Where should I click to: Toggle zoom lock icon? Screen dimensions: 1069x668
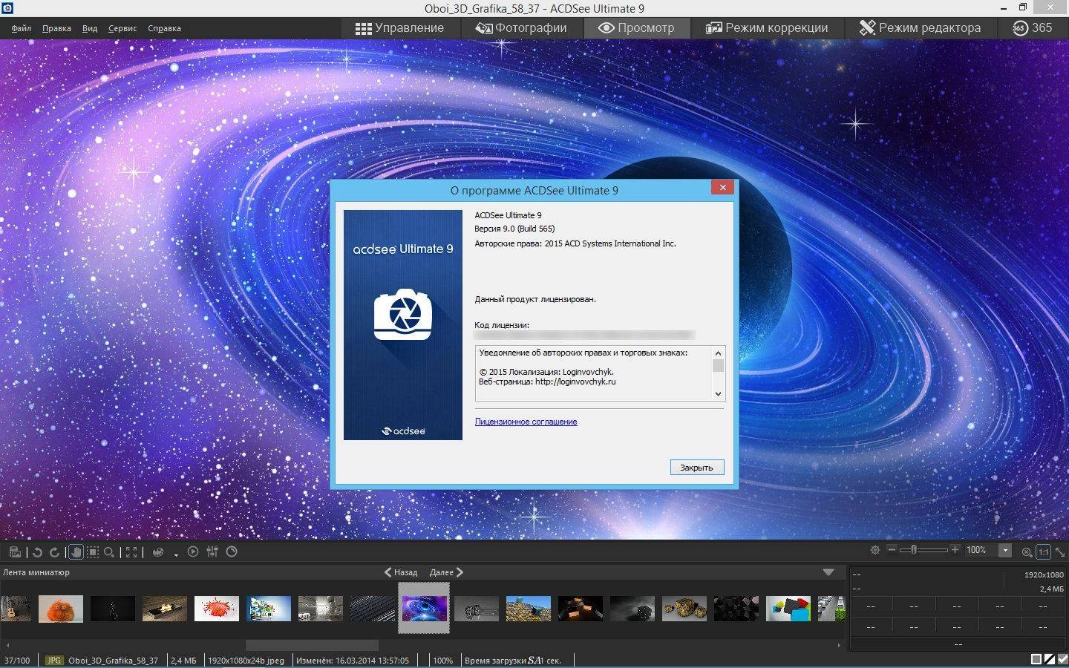tap(1027, 551)
